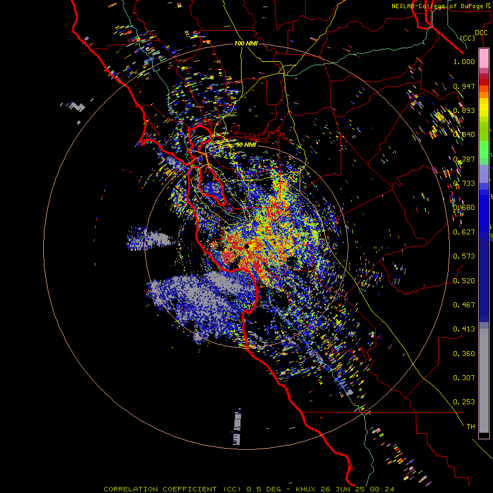The height and width of the screenshot is (493, 493).
Task: Click the TH threshold label on legend
Action: (x=471, y=427)
